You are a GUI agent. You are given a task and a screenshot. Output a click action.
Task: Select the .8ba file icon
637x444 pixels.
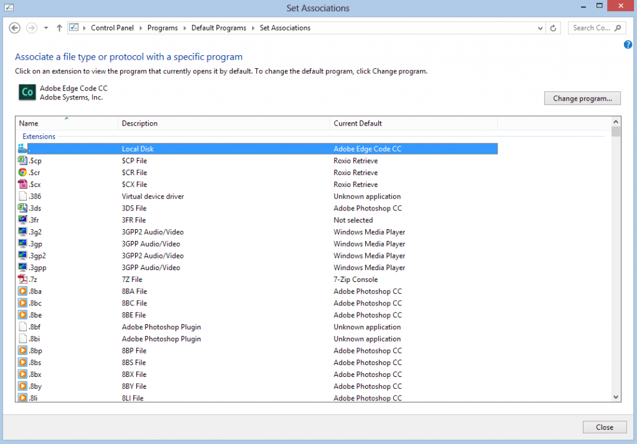[x=22, y=291]
